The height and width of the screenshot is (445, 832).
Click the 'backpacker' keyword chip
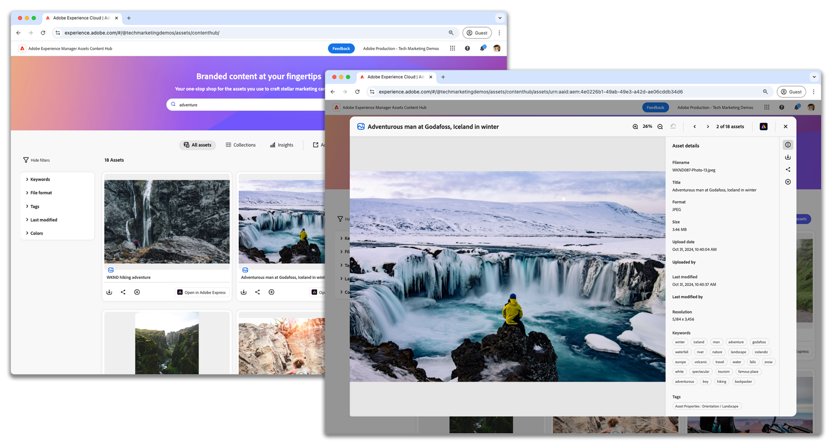coord(743,381)
